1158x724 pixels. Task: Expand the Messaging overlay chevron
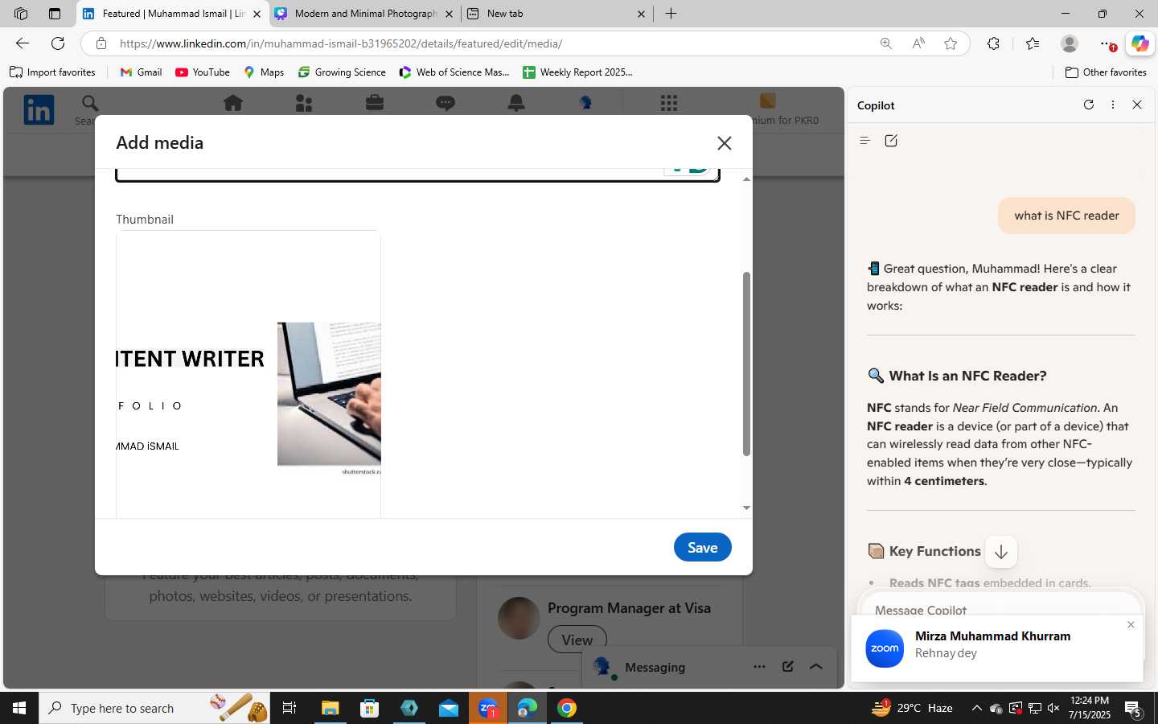[816, 667]
